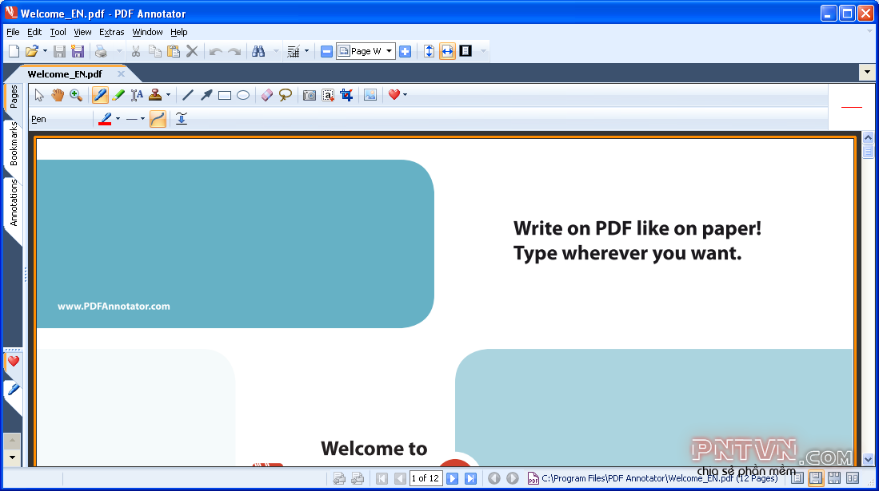This screenshot has height=491, width=879.
Task: Select the Arrow drawing tool
Action: (206, 95)
